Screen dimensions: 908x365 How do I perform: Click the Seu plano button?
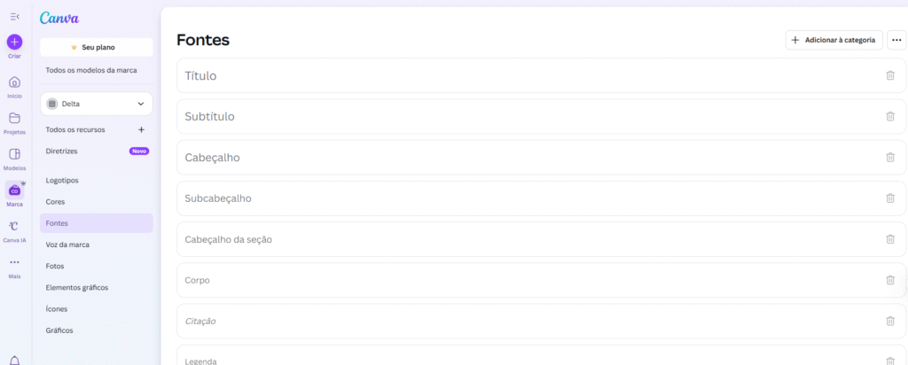tap(97, 47)
